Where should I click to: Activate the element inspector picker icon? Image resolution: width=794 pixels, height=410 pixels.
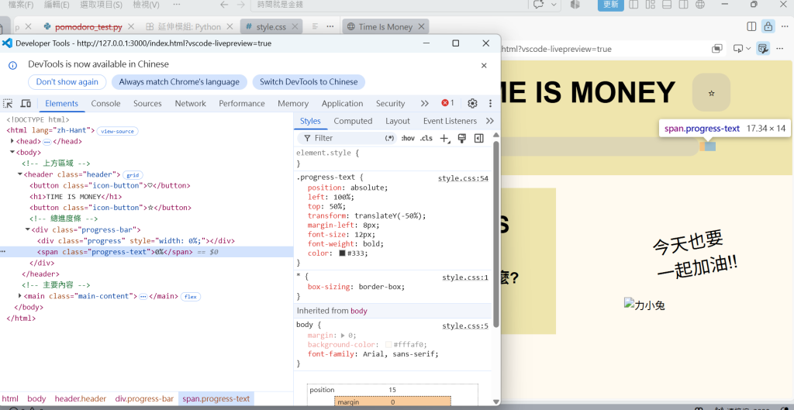click(x=8, y=103)
